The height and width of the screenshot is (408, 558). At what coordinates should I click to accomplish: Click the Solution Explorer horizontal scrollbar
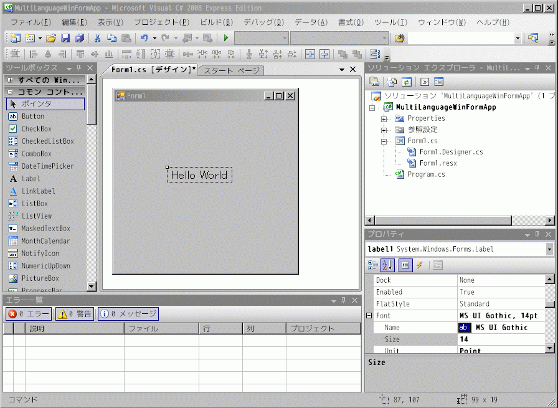click(x=443, y=221)
